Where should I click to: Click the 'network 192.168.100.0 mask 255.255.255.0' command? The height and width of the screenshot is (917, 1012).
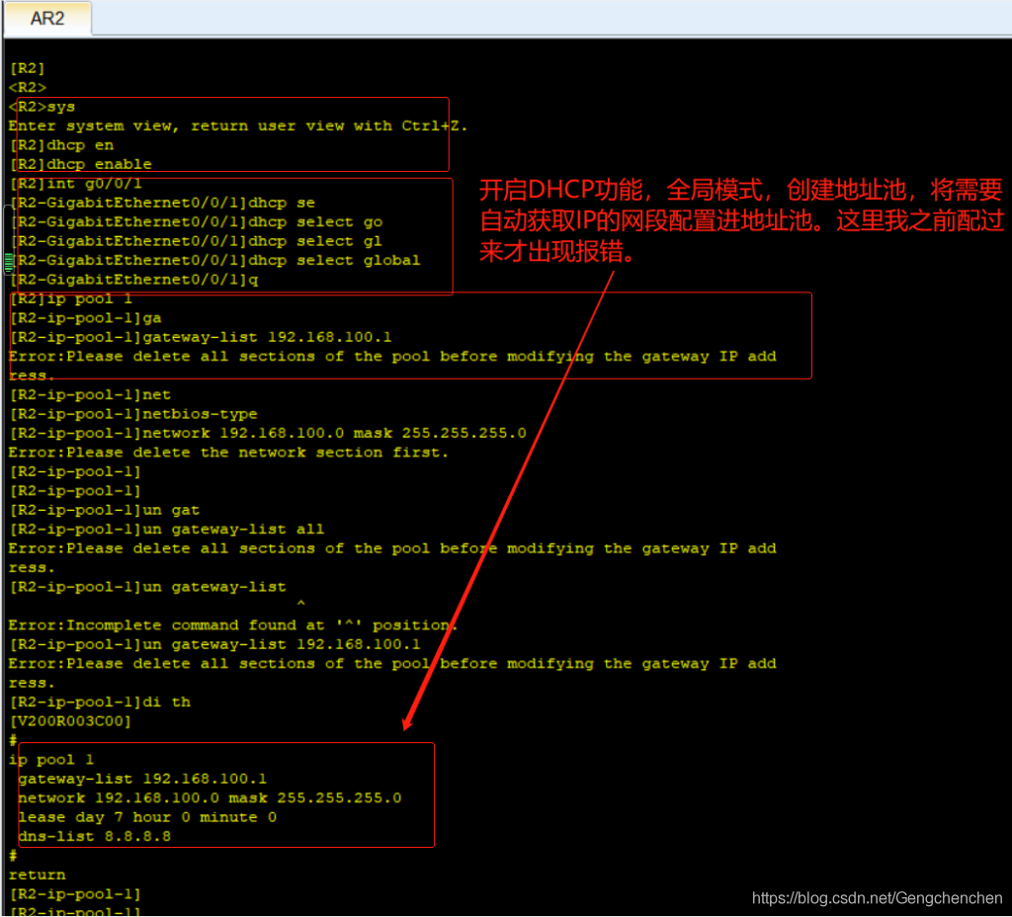[268, 433]
